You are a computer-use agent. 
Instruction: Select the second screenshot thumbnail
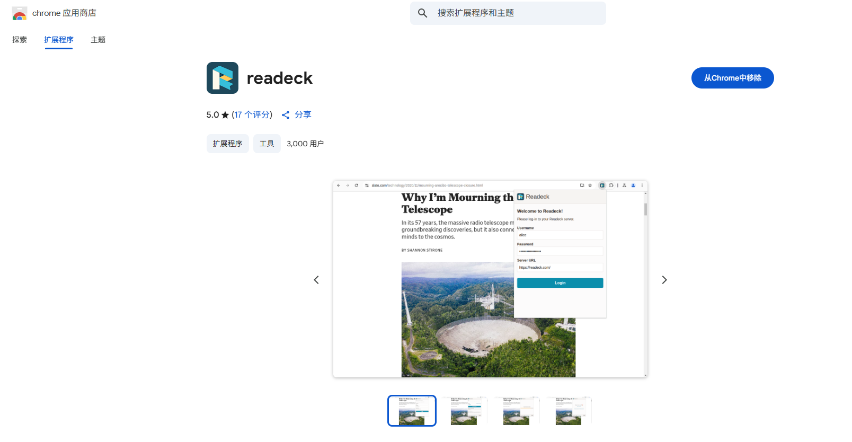coord(464,411)
